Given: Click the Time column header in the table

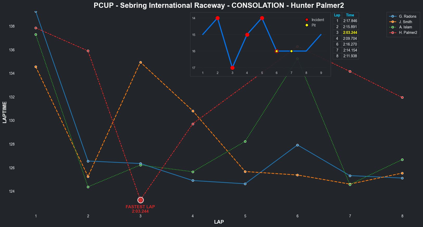Looking at the screenshot, I should pyautogui.click(x=350, y=15).
